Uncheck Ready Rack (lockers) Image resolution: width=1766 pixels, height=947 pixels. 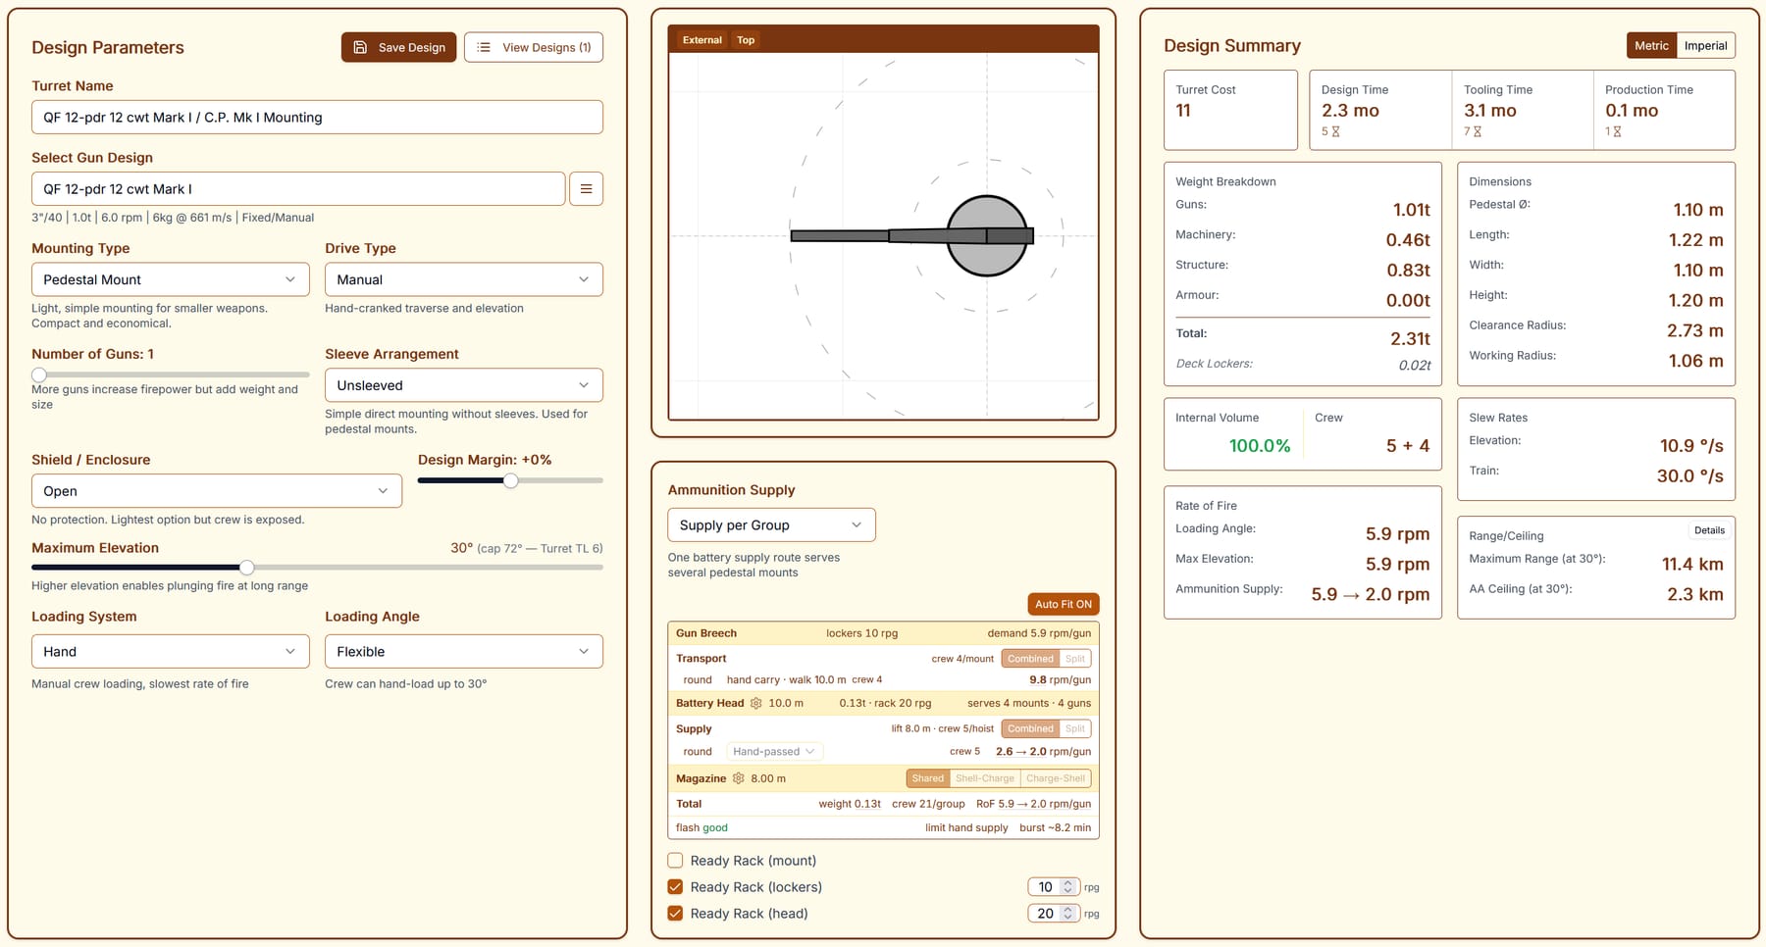point(675,887)
